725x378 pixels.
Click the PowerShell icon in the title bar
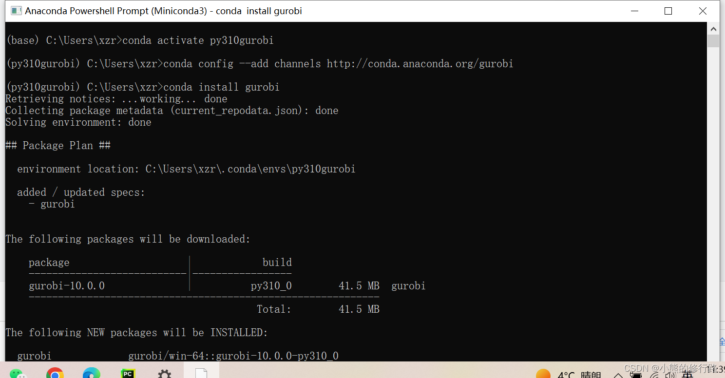click(16, 10)
